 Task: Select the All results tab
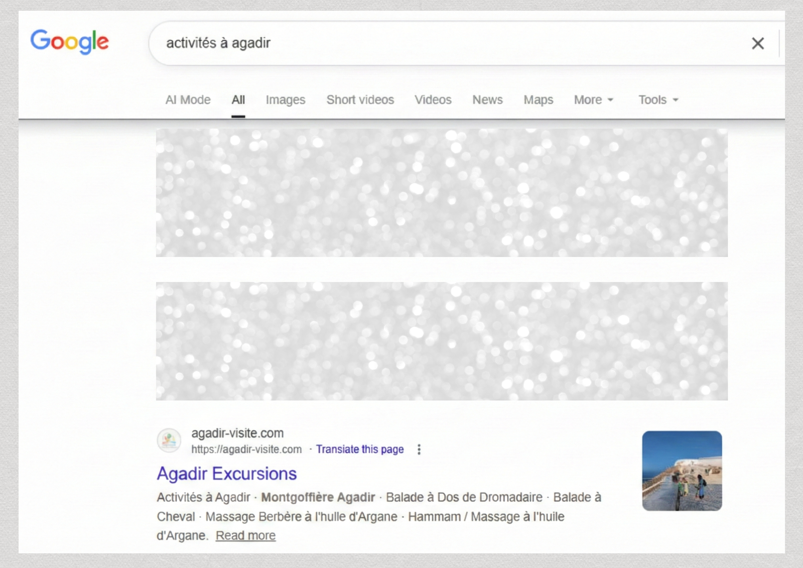pyautogui.click(x=238, y=100)
